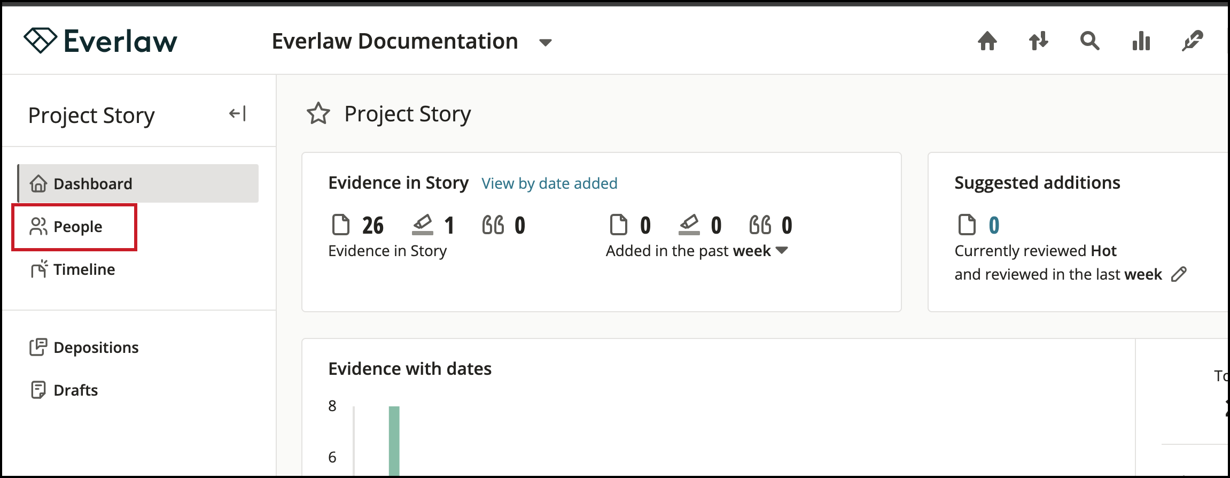This screenshot has height=478, width=1230.
Task: Favorite Project Story with the star
Action: click(x=318, y=113)
